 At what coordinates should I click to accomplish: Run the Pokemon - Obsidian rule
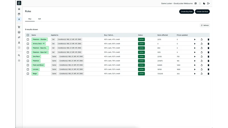tap(195, 40)
